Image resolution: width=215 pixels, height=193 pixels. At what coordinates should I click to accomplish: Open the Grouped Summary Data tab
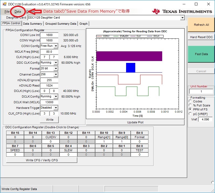pyautogui.click(x=61, y=24)
